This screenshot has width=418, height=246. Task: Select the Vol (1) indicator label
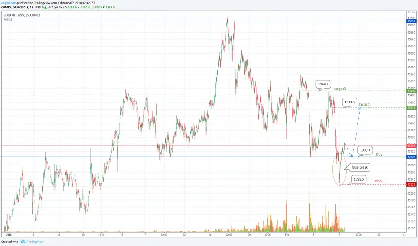click(8, 19)
